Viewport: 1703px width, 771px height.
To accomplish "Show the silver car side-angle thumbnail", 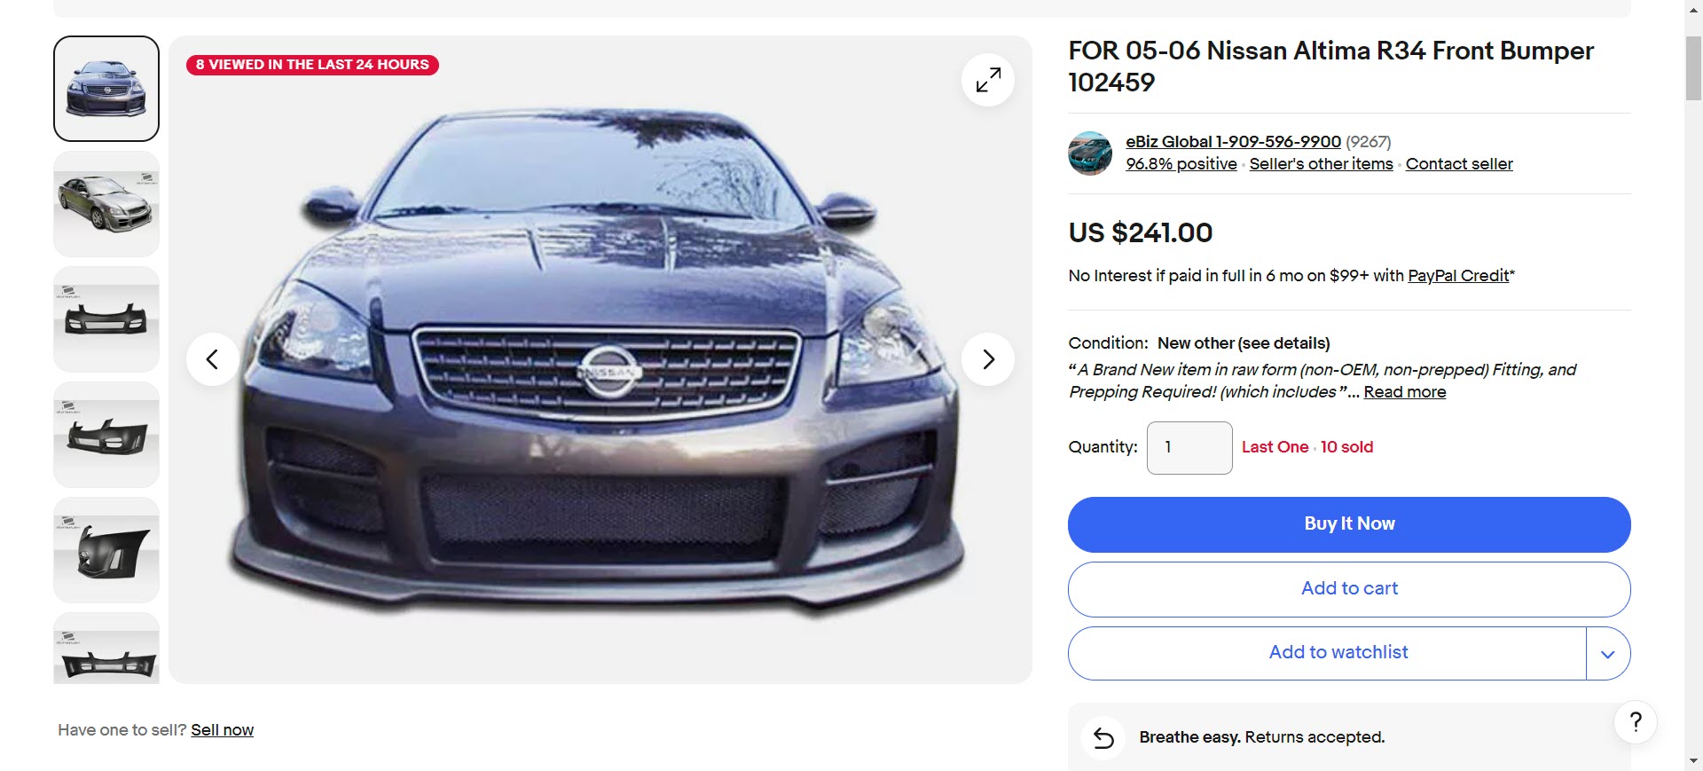I will click(x=106, y=204).
